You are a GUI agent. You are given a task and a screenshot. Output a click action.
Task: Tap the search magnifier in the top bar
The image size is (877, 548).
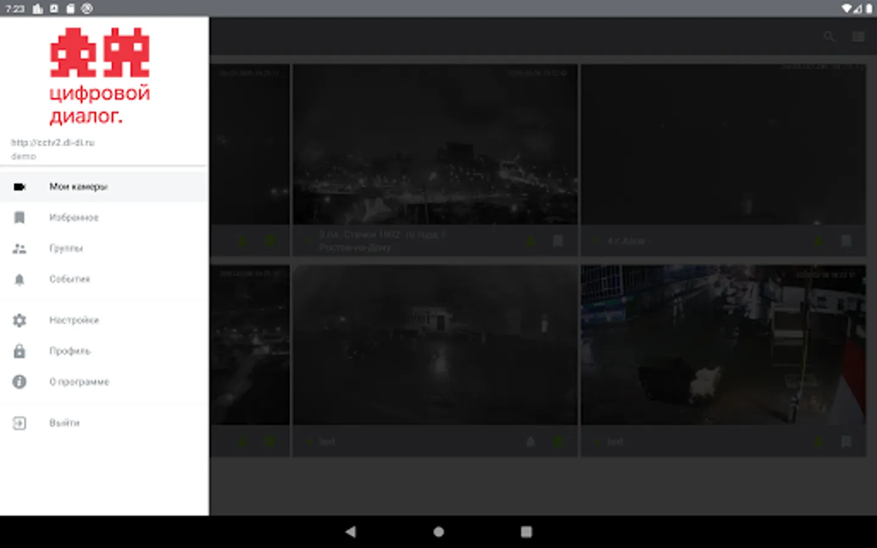(829, 37)
